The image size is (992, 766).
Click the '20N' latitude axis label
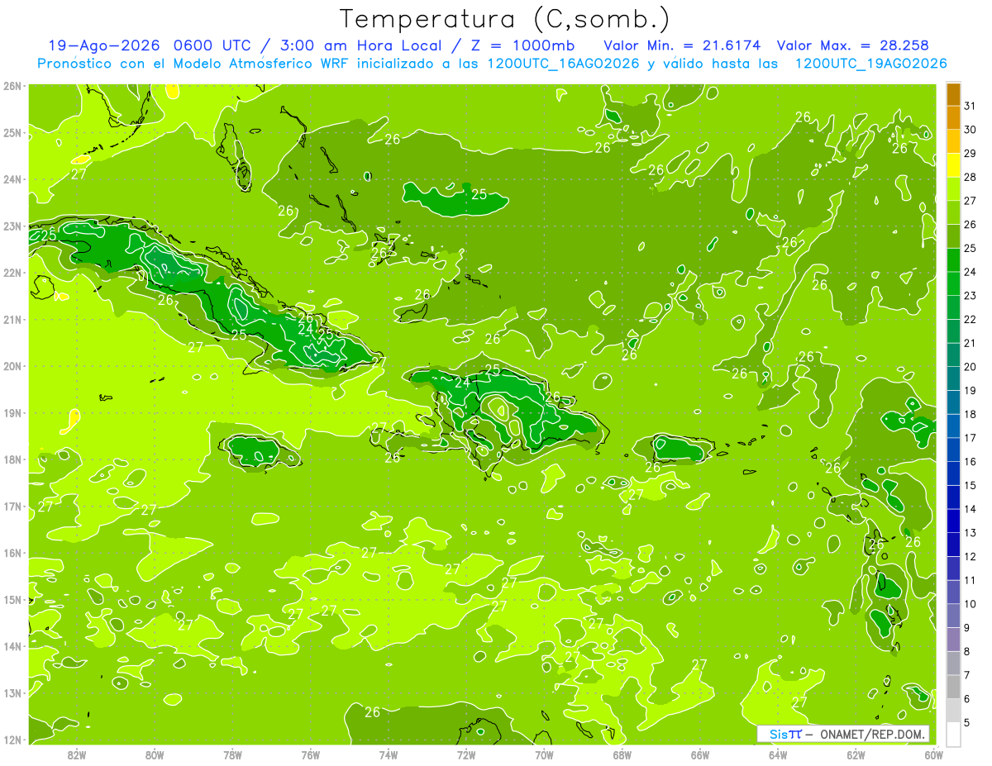coord(12,366)
